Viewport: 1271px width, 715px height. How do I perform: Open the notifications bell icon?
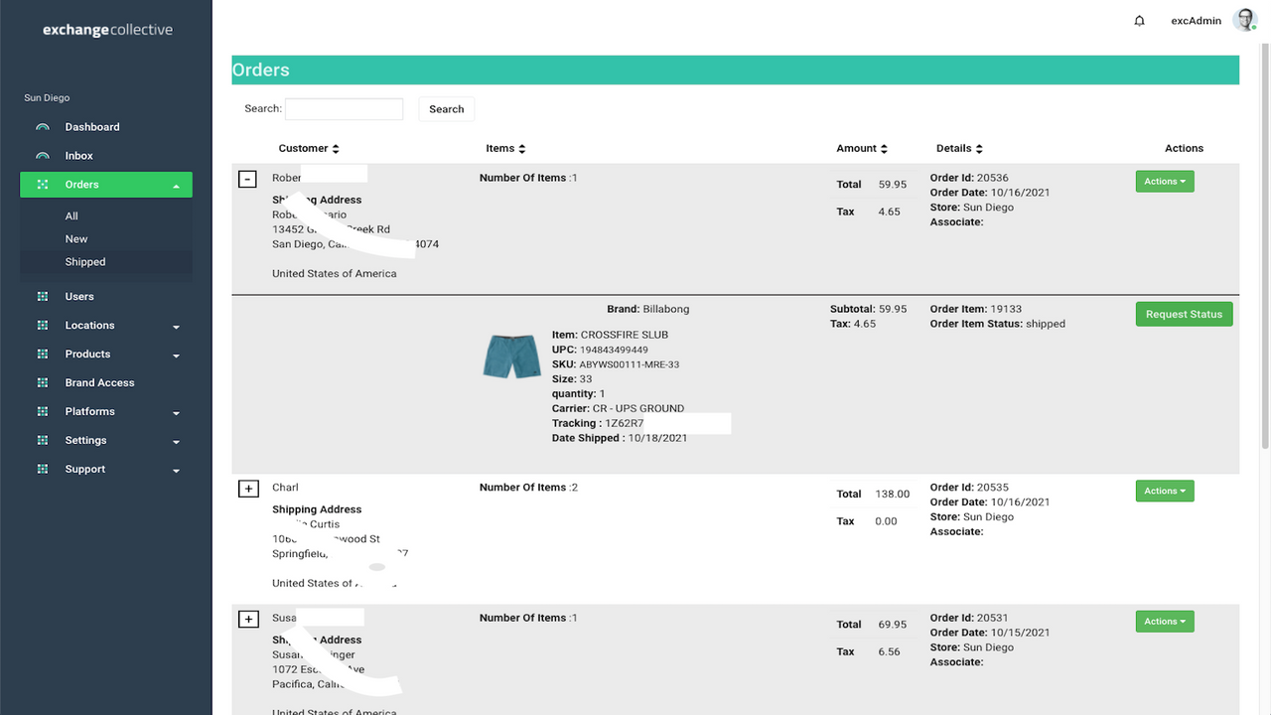pos(1139,21)
